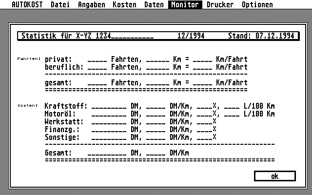Click the Gesamt DM/Km value field

[156, 153]
